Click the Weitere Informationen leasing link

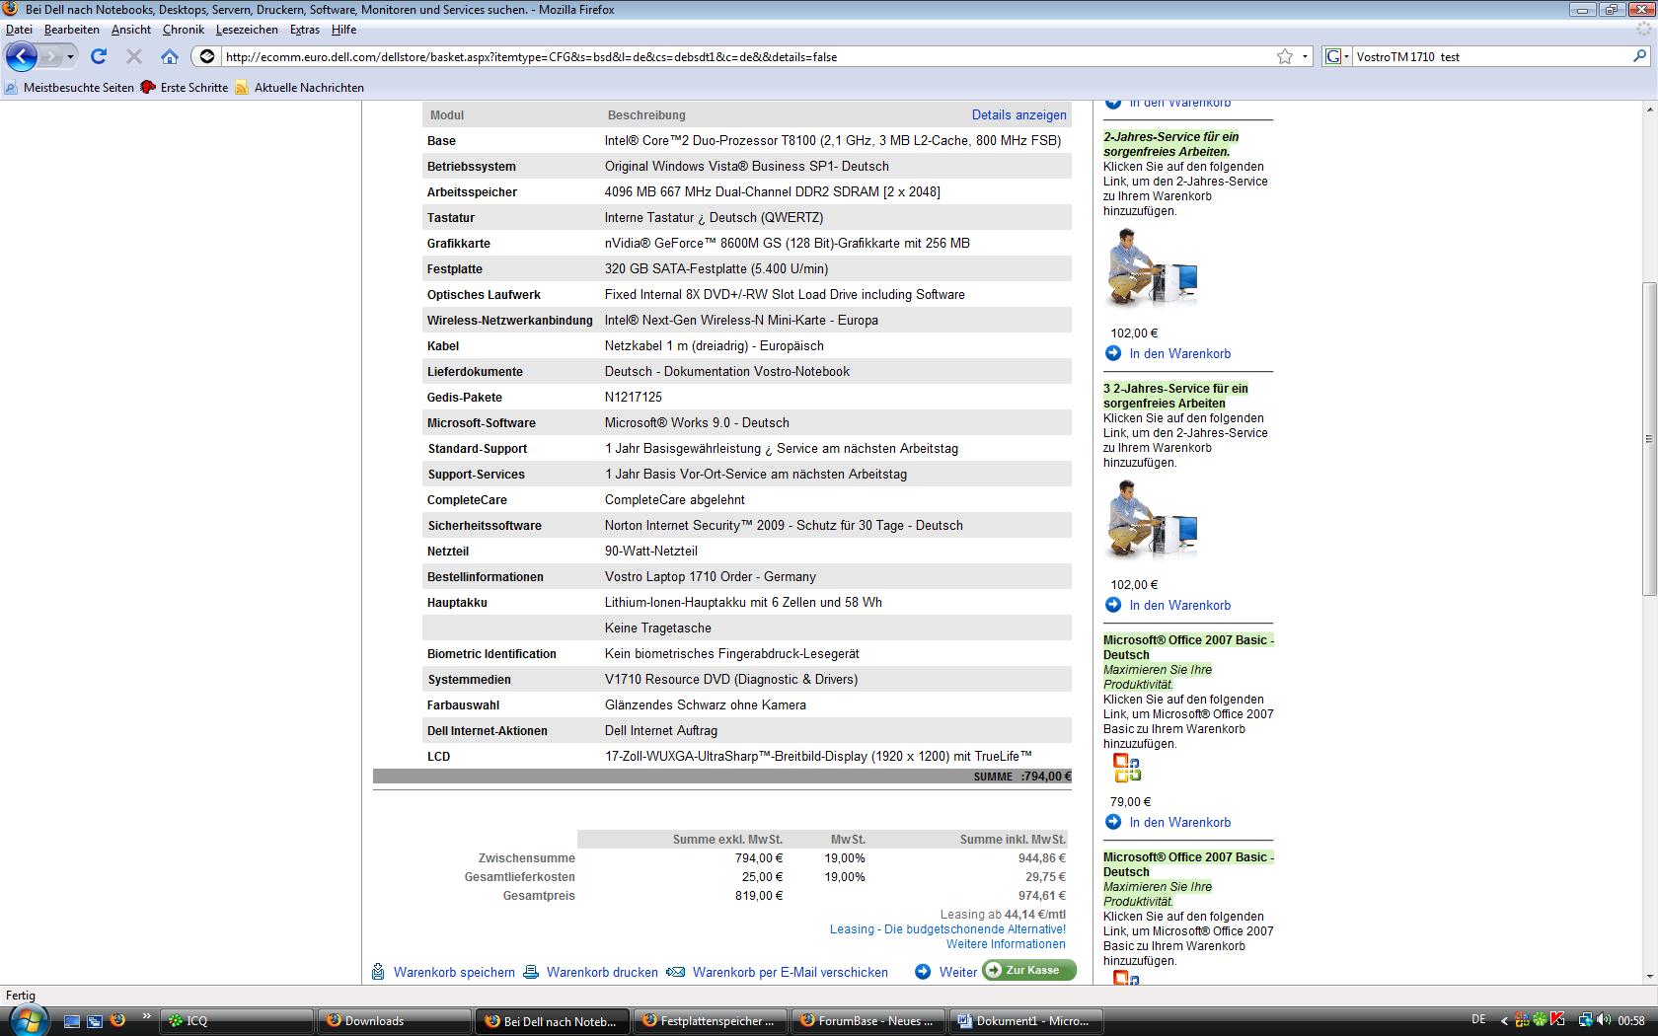pyautogui.click(x=1006, y=944)
